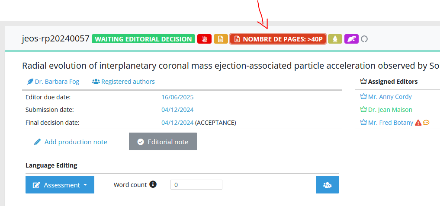Focus the Word count input field
The width and height of the screenshot is (440, 206).
(196, 185)
